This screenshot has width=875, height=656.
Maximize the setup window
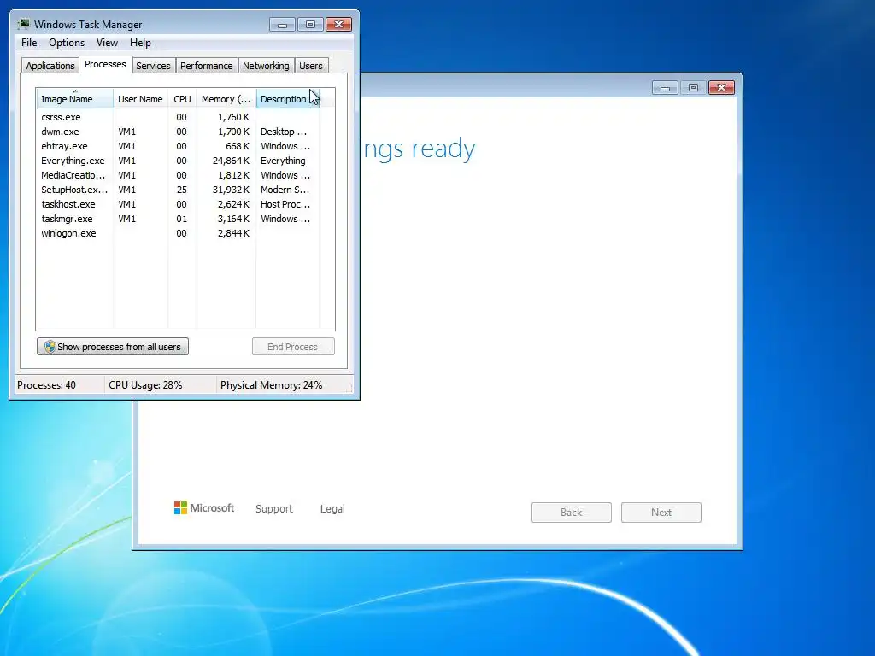[693, 88]
